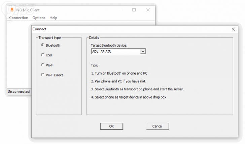
Task: Click the 'Details' group label
Action: pyautogui.click(x=94, y=38)
